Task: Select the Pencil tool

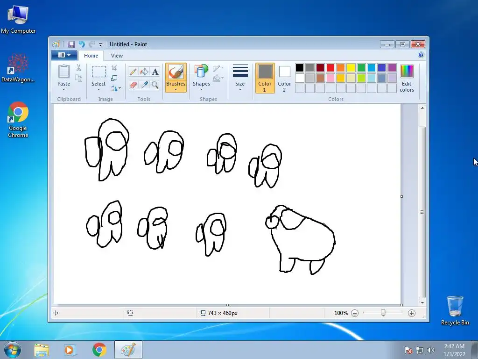Action: pos(133,72)
